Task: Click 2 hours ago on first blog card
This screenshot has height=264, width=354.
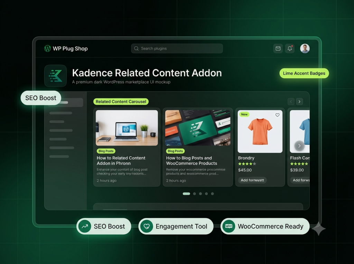Action: pos(106,180)
